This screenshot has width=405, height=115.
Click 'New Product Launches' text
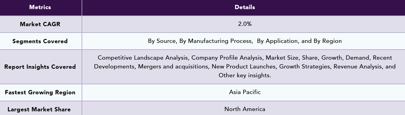click(244, 66)
